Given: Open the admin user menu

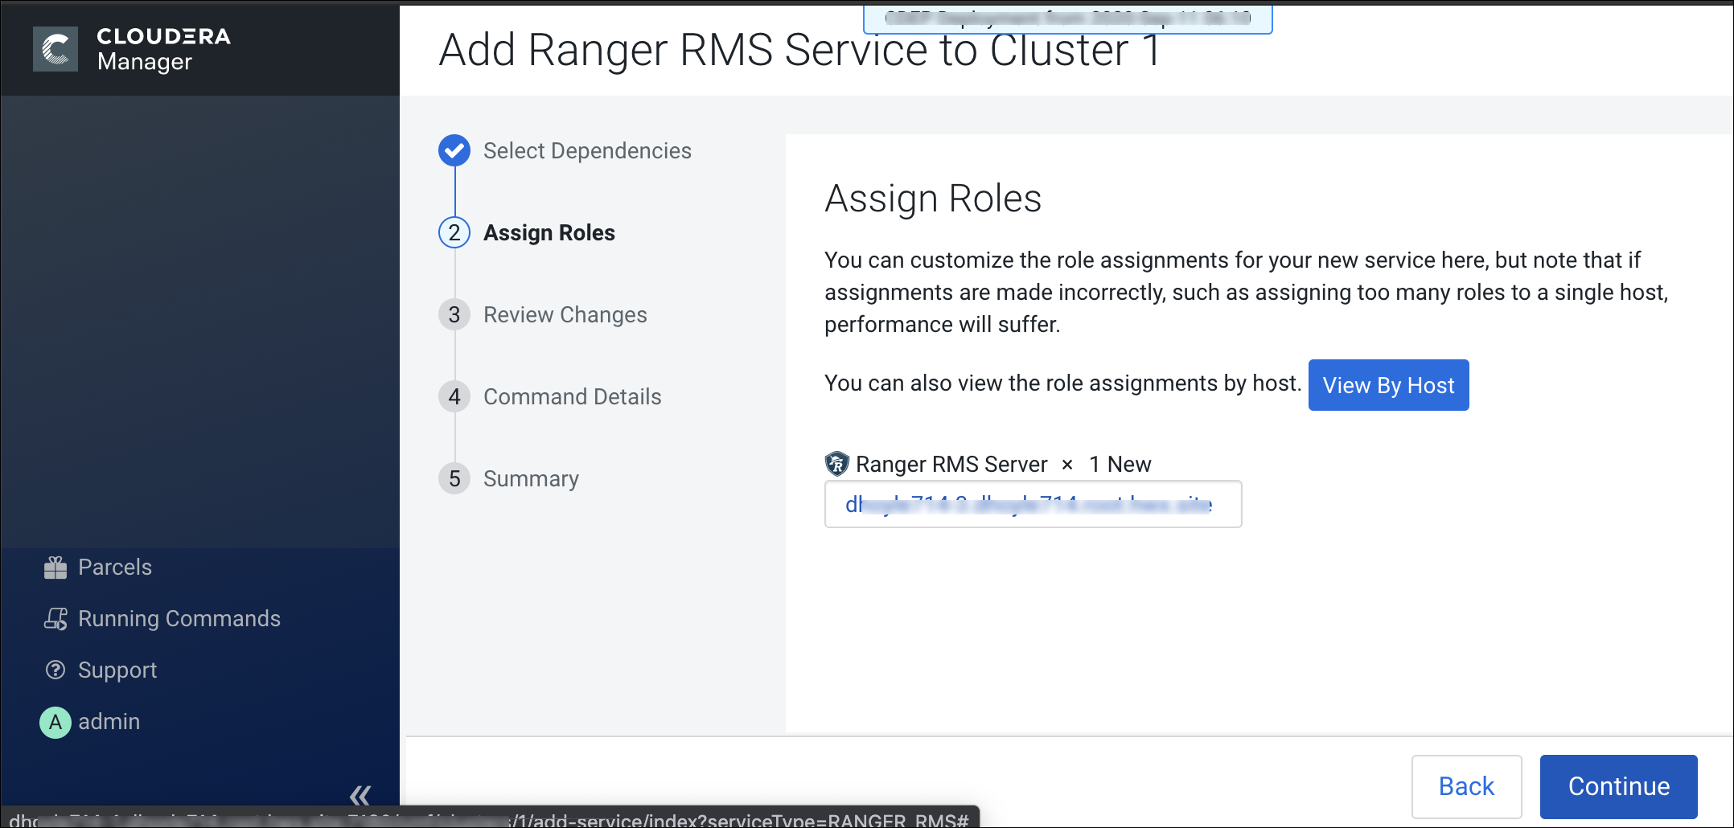Looking at the screenshot, I should coord(109,722).
